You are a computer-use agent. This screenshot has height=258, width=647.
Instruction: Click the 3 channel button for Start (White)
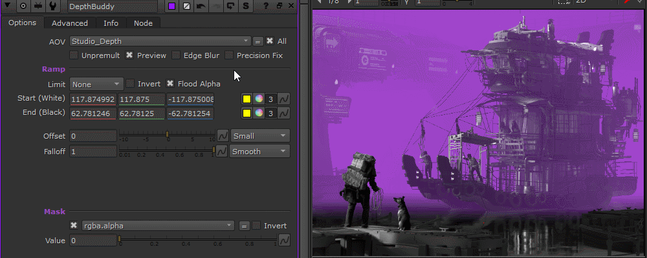coord(270,99)
